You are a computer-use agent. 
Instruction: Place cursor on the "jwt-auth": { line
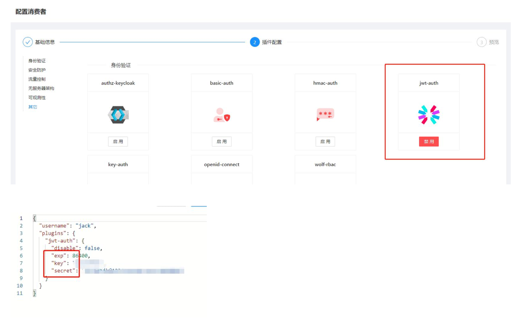[65, 241]
